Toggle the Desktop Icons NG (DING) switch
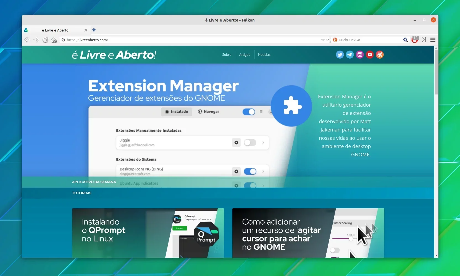460x276 pixels. (x=250, y=171)
